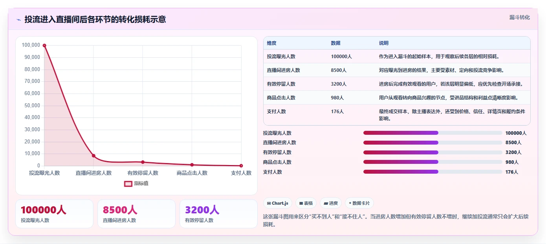The image size is (546, 244).
Task: Click the 直播间进房人数 x-axis label
Action: point(93,173)
